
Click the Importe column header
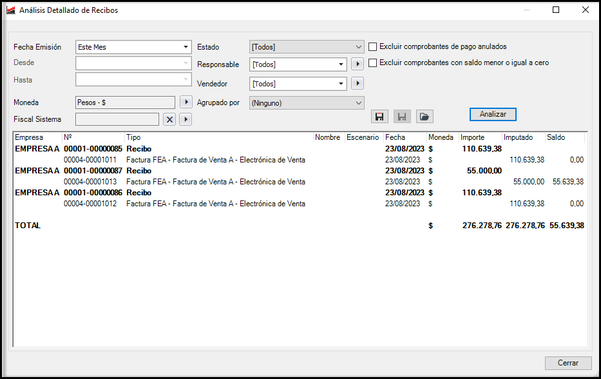click(x=481, y=137)
